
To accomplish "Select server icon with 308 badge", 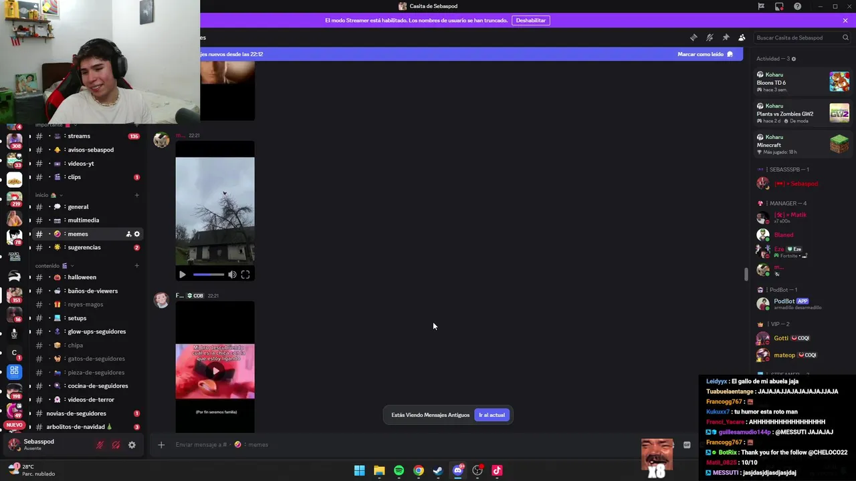I will coord(14,141).
